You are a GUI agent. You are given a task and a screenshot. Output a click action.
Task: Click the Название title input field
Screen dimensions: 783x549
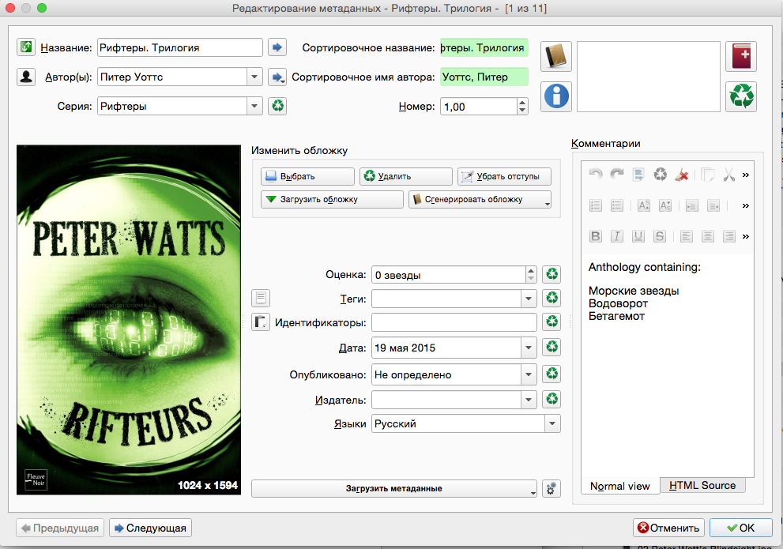pos(180,47)
